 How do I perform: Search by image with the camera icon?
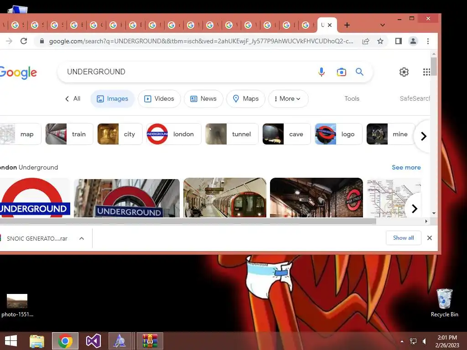pos(341,72)
